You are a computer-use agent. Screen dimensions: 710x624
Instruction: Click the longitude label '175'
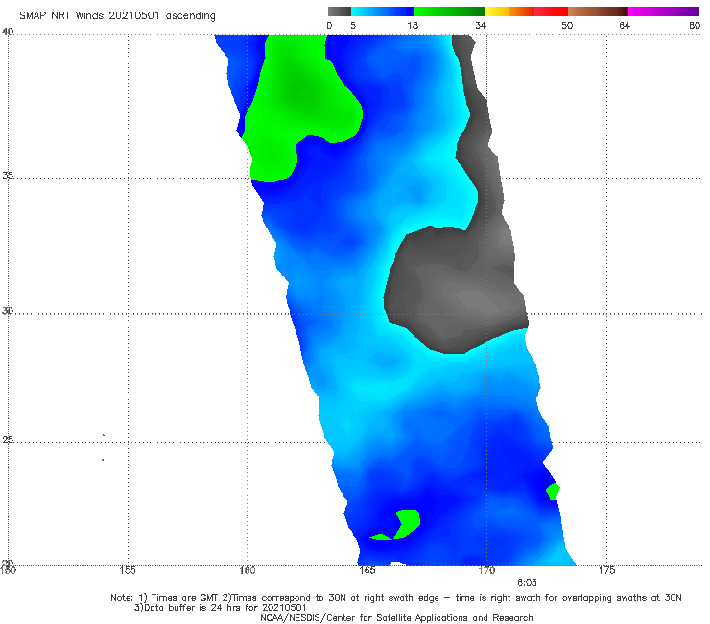click(606, 570)
